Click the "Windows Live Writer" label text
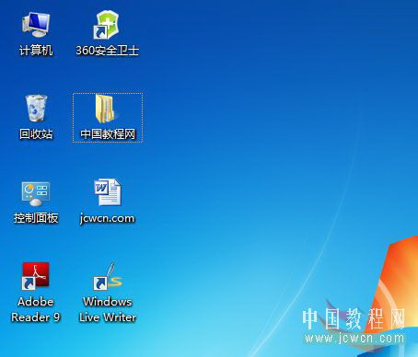 pyautogui.click(x=108, y=309)
